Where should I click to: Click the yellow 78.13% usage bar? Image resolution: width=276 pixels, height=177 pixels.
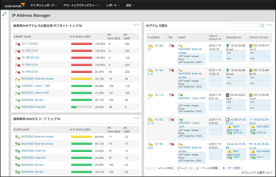point(82,79)
